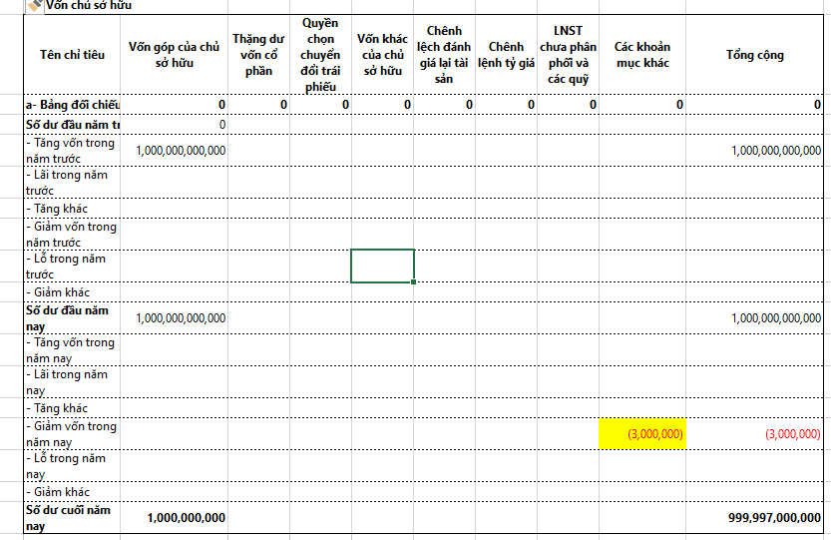Select the bold 1,000,000,000 closing balance cell
The height and width of the screenshot is (540, 831).
[186, 518]
